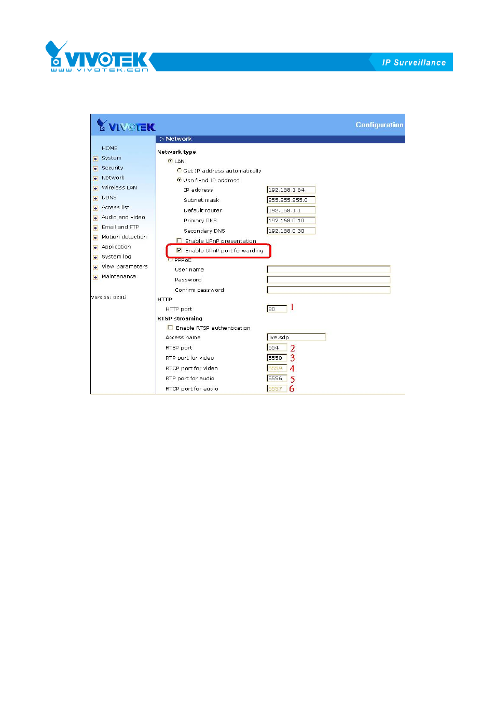The height and width of the screenshot is (701, 495).
Task: Click the RTCP port for audio field
Action: click(277, 388)
